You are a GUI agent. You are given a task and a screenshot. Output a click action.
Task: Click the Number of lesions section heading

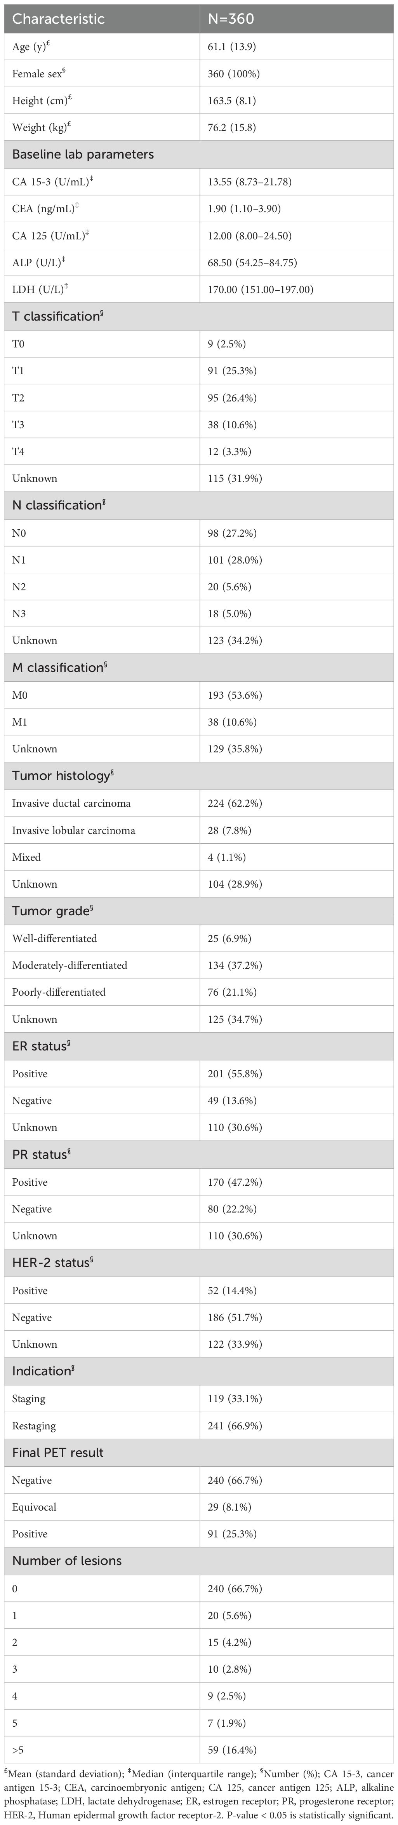click(66, 1561)
